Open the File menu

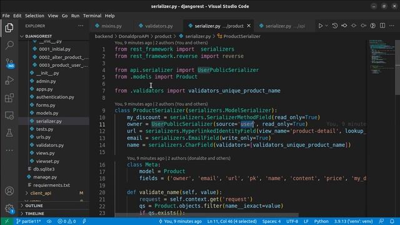click(x=6, y=16)
